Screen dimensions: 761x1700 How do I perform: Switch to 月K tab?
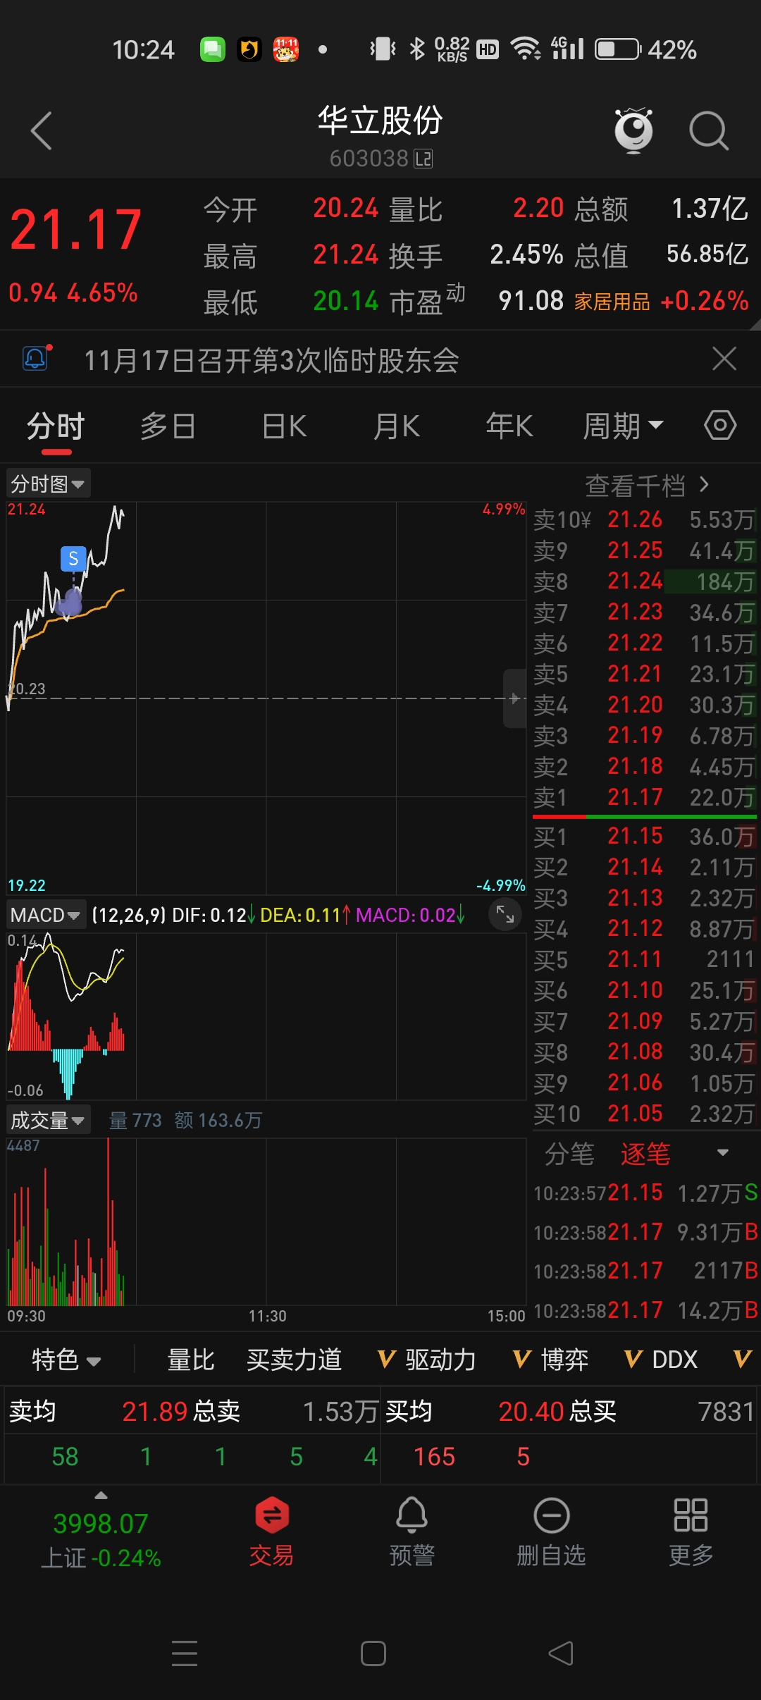(397, 426)
